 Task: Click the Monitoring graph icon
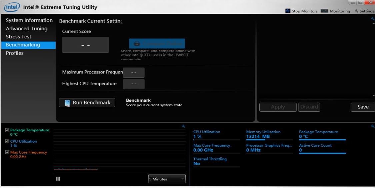click(324, 11)
